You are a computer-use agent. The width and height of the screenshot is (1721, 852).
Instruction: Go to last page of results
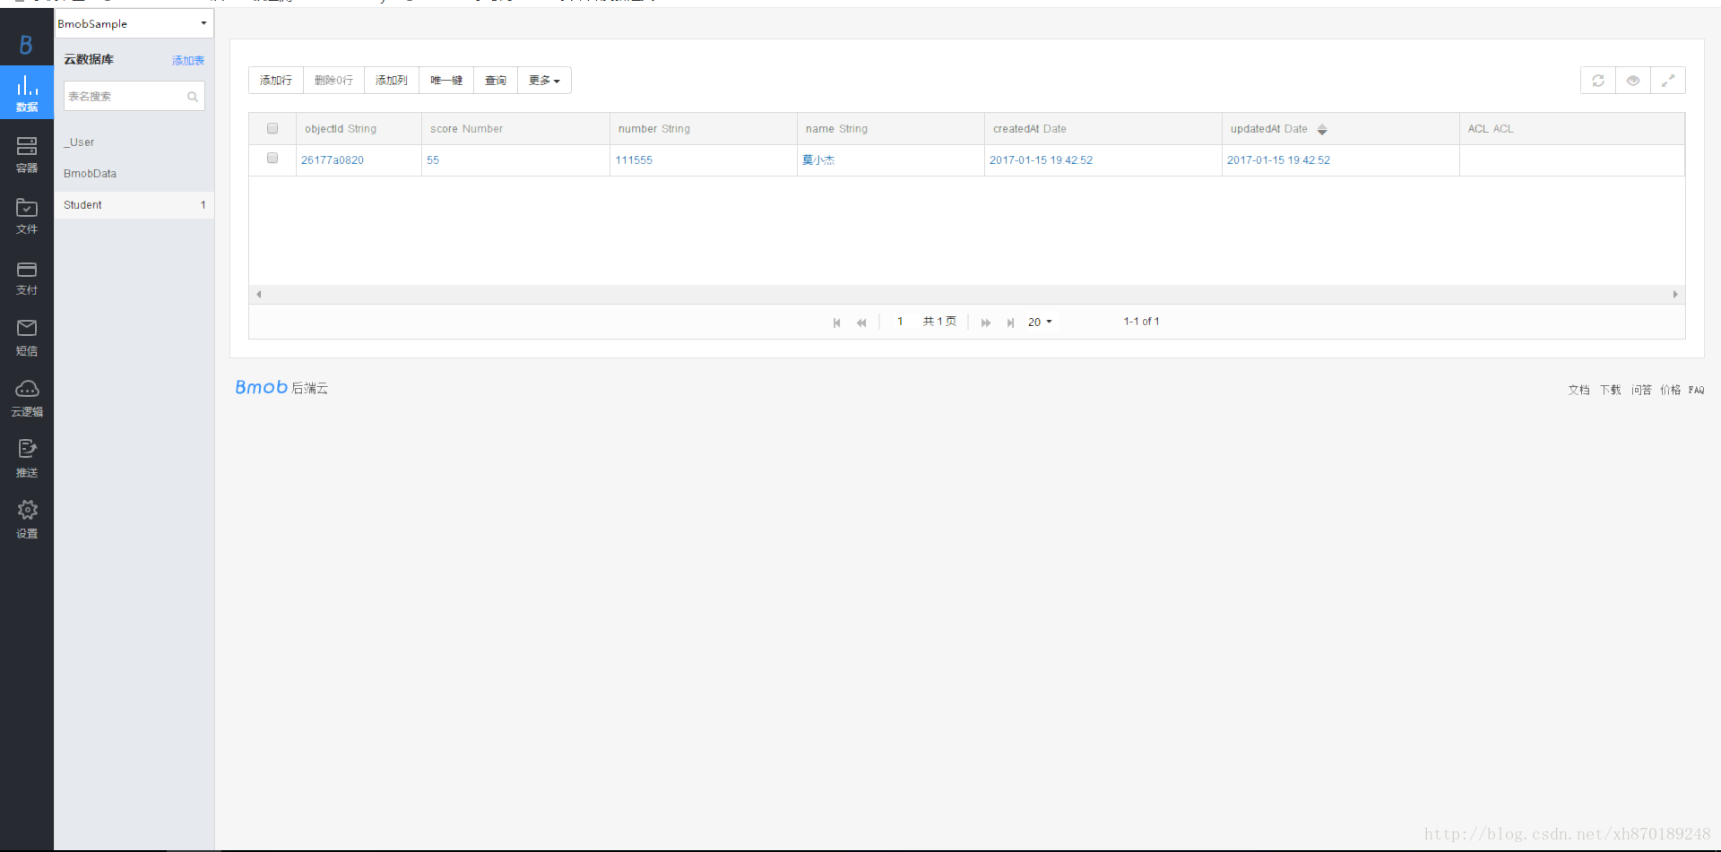[x=1010, y=323]
